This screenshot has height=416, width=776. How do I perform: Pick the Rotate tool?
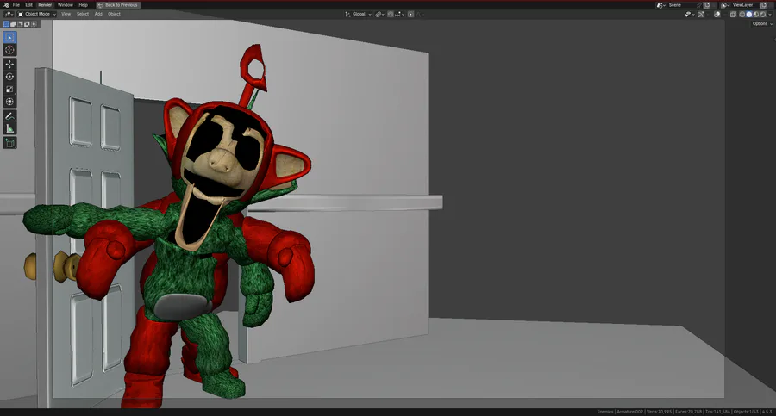(9, 77)
